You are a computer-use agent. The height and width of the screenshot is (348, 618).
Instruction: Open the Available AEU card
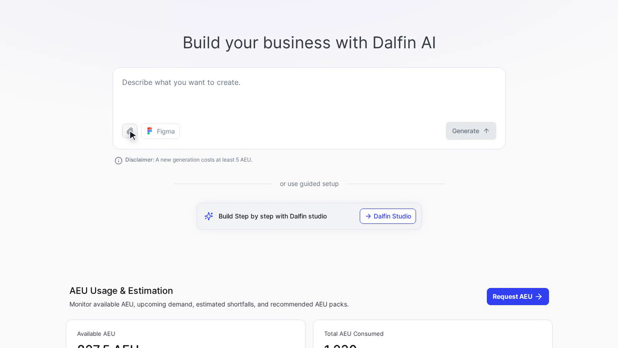coord(186,334)
